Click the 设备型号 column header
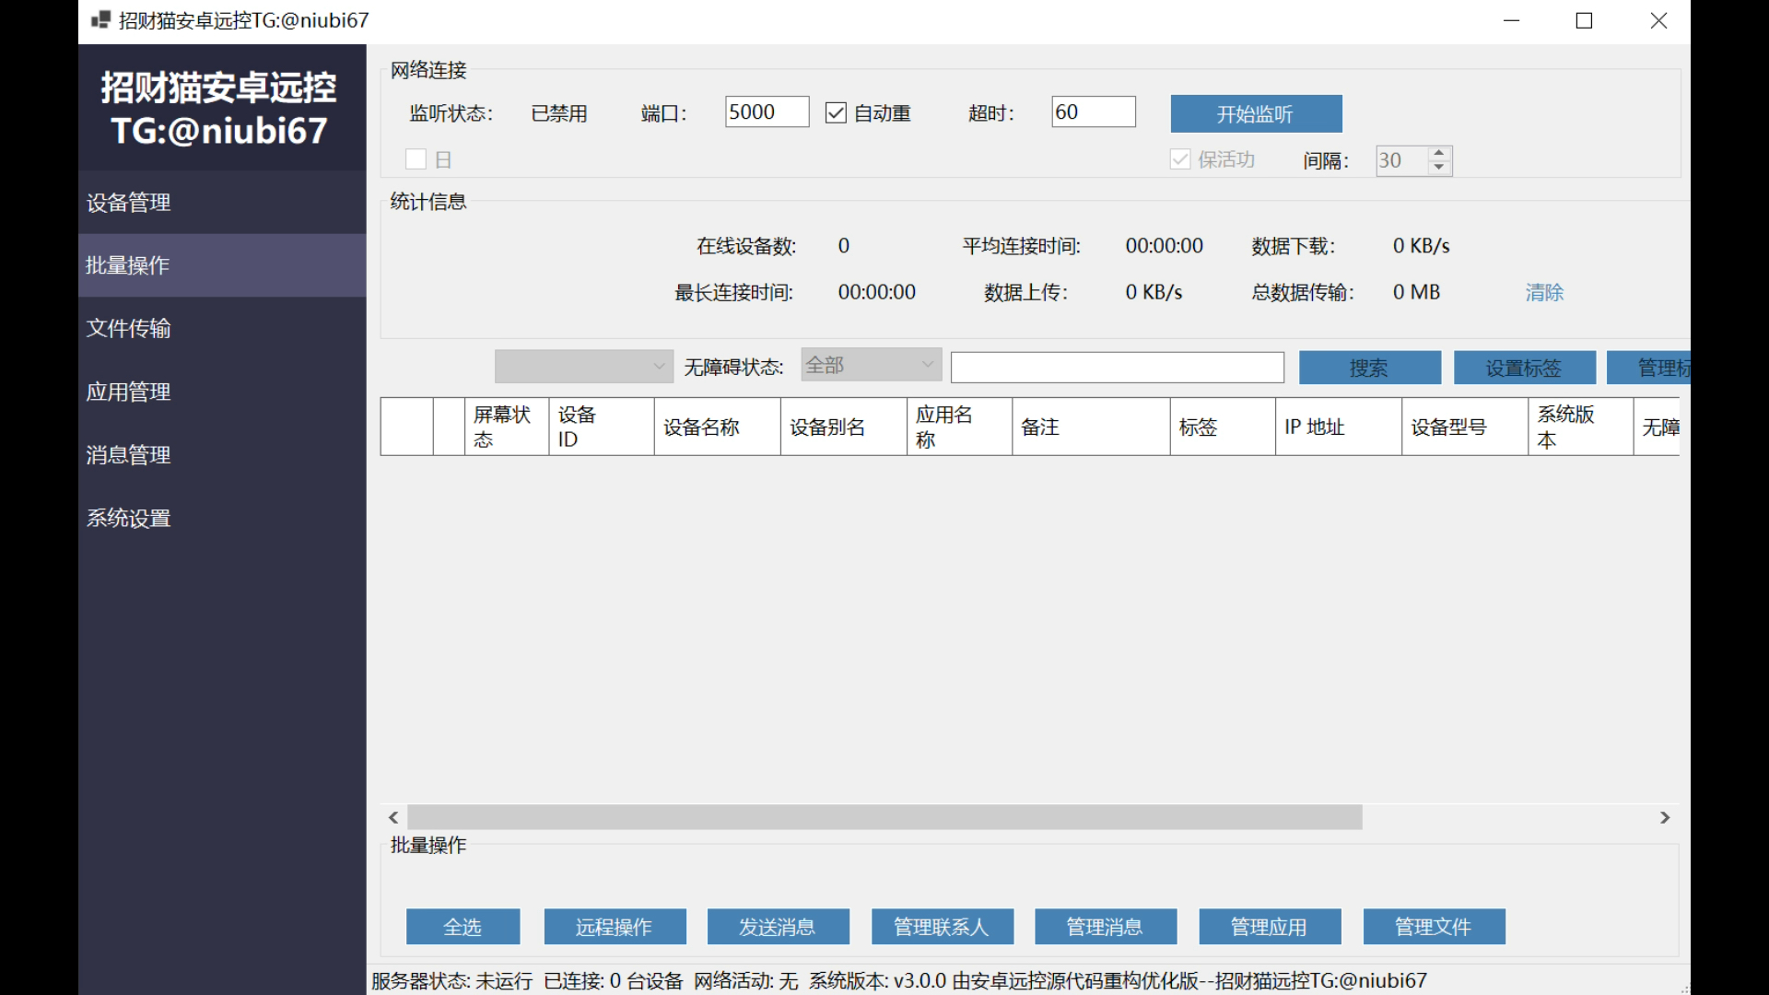The image size is (1769, 995). [1464, 427]
